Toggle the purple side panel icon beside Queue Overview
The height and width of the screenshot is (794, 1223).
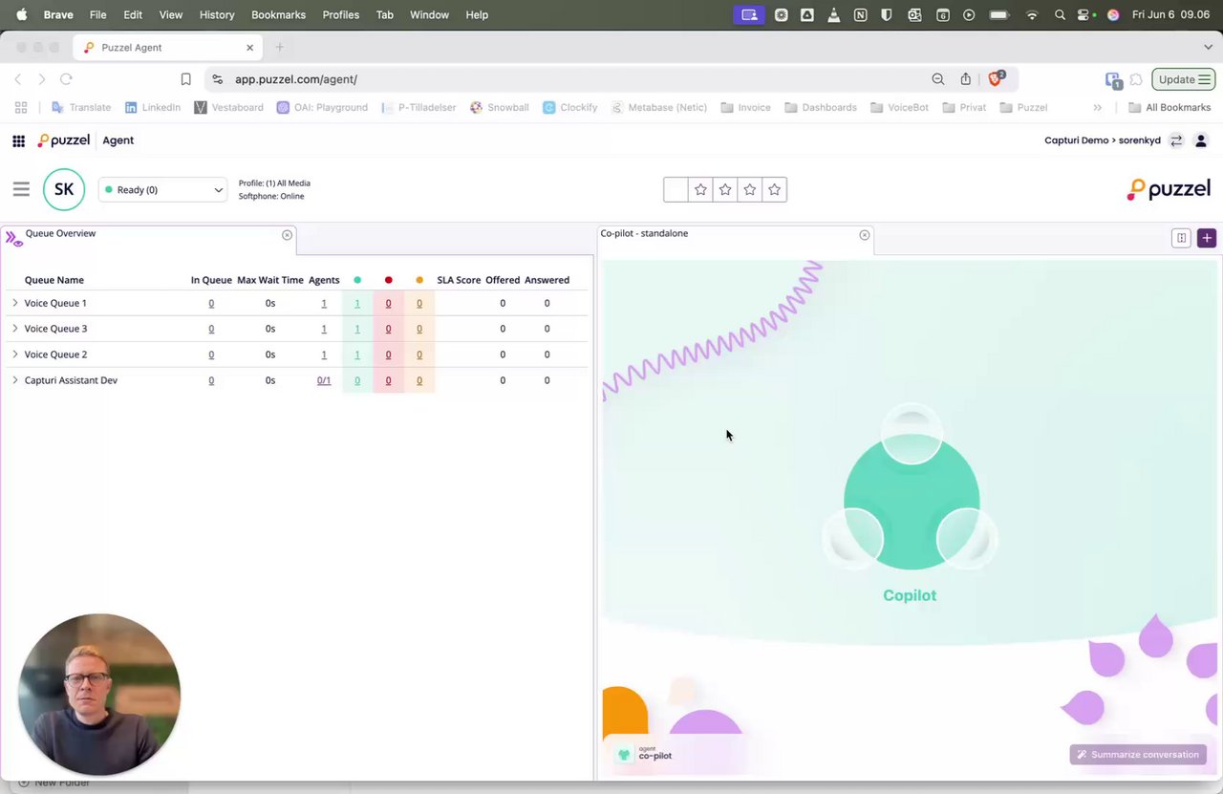(13, 238)
